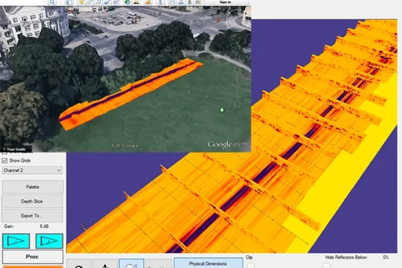The image size is (402, 268).
Task: Click the Gain: label
Action: click(x=9, y=226)
